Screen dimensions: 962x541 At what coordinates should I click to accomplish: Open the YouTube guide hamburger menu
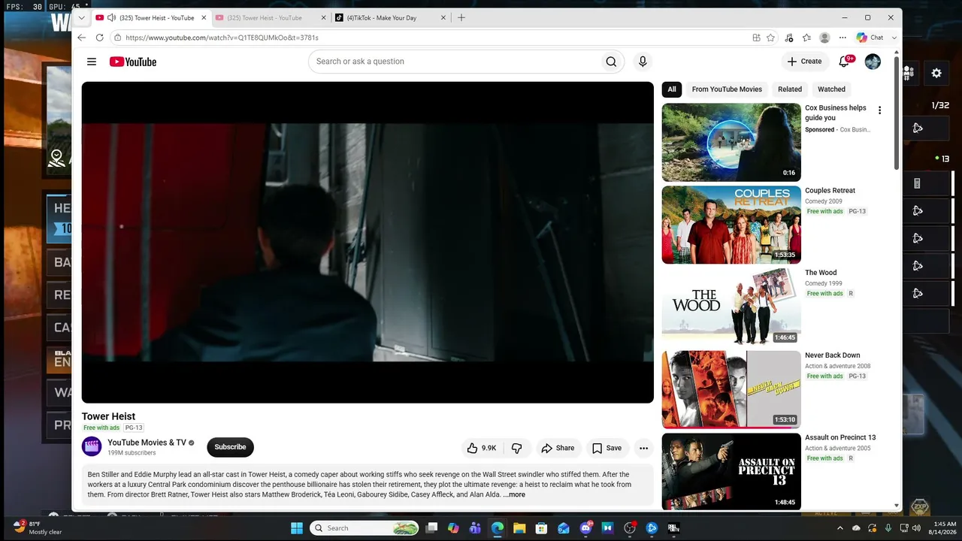92,62
